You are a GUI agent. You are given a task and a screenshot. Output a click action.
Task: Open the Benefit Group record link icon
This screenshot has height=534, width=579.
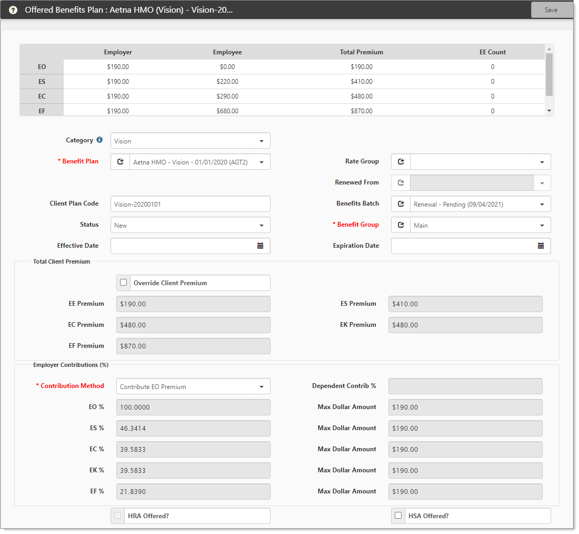401,225
